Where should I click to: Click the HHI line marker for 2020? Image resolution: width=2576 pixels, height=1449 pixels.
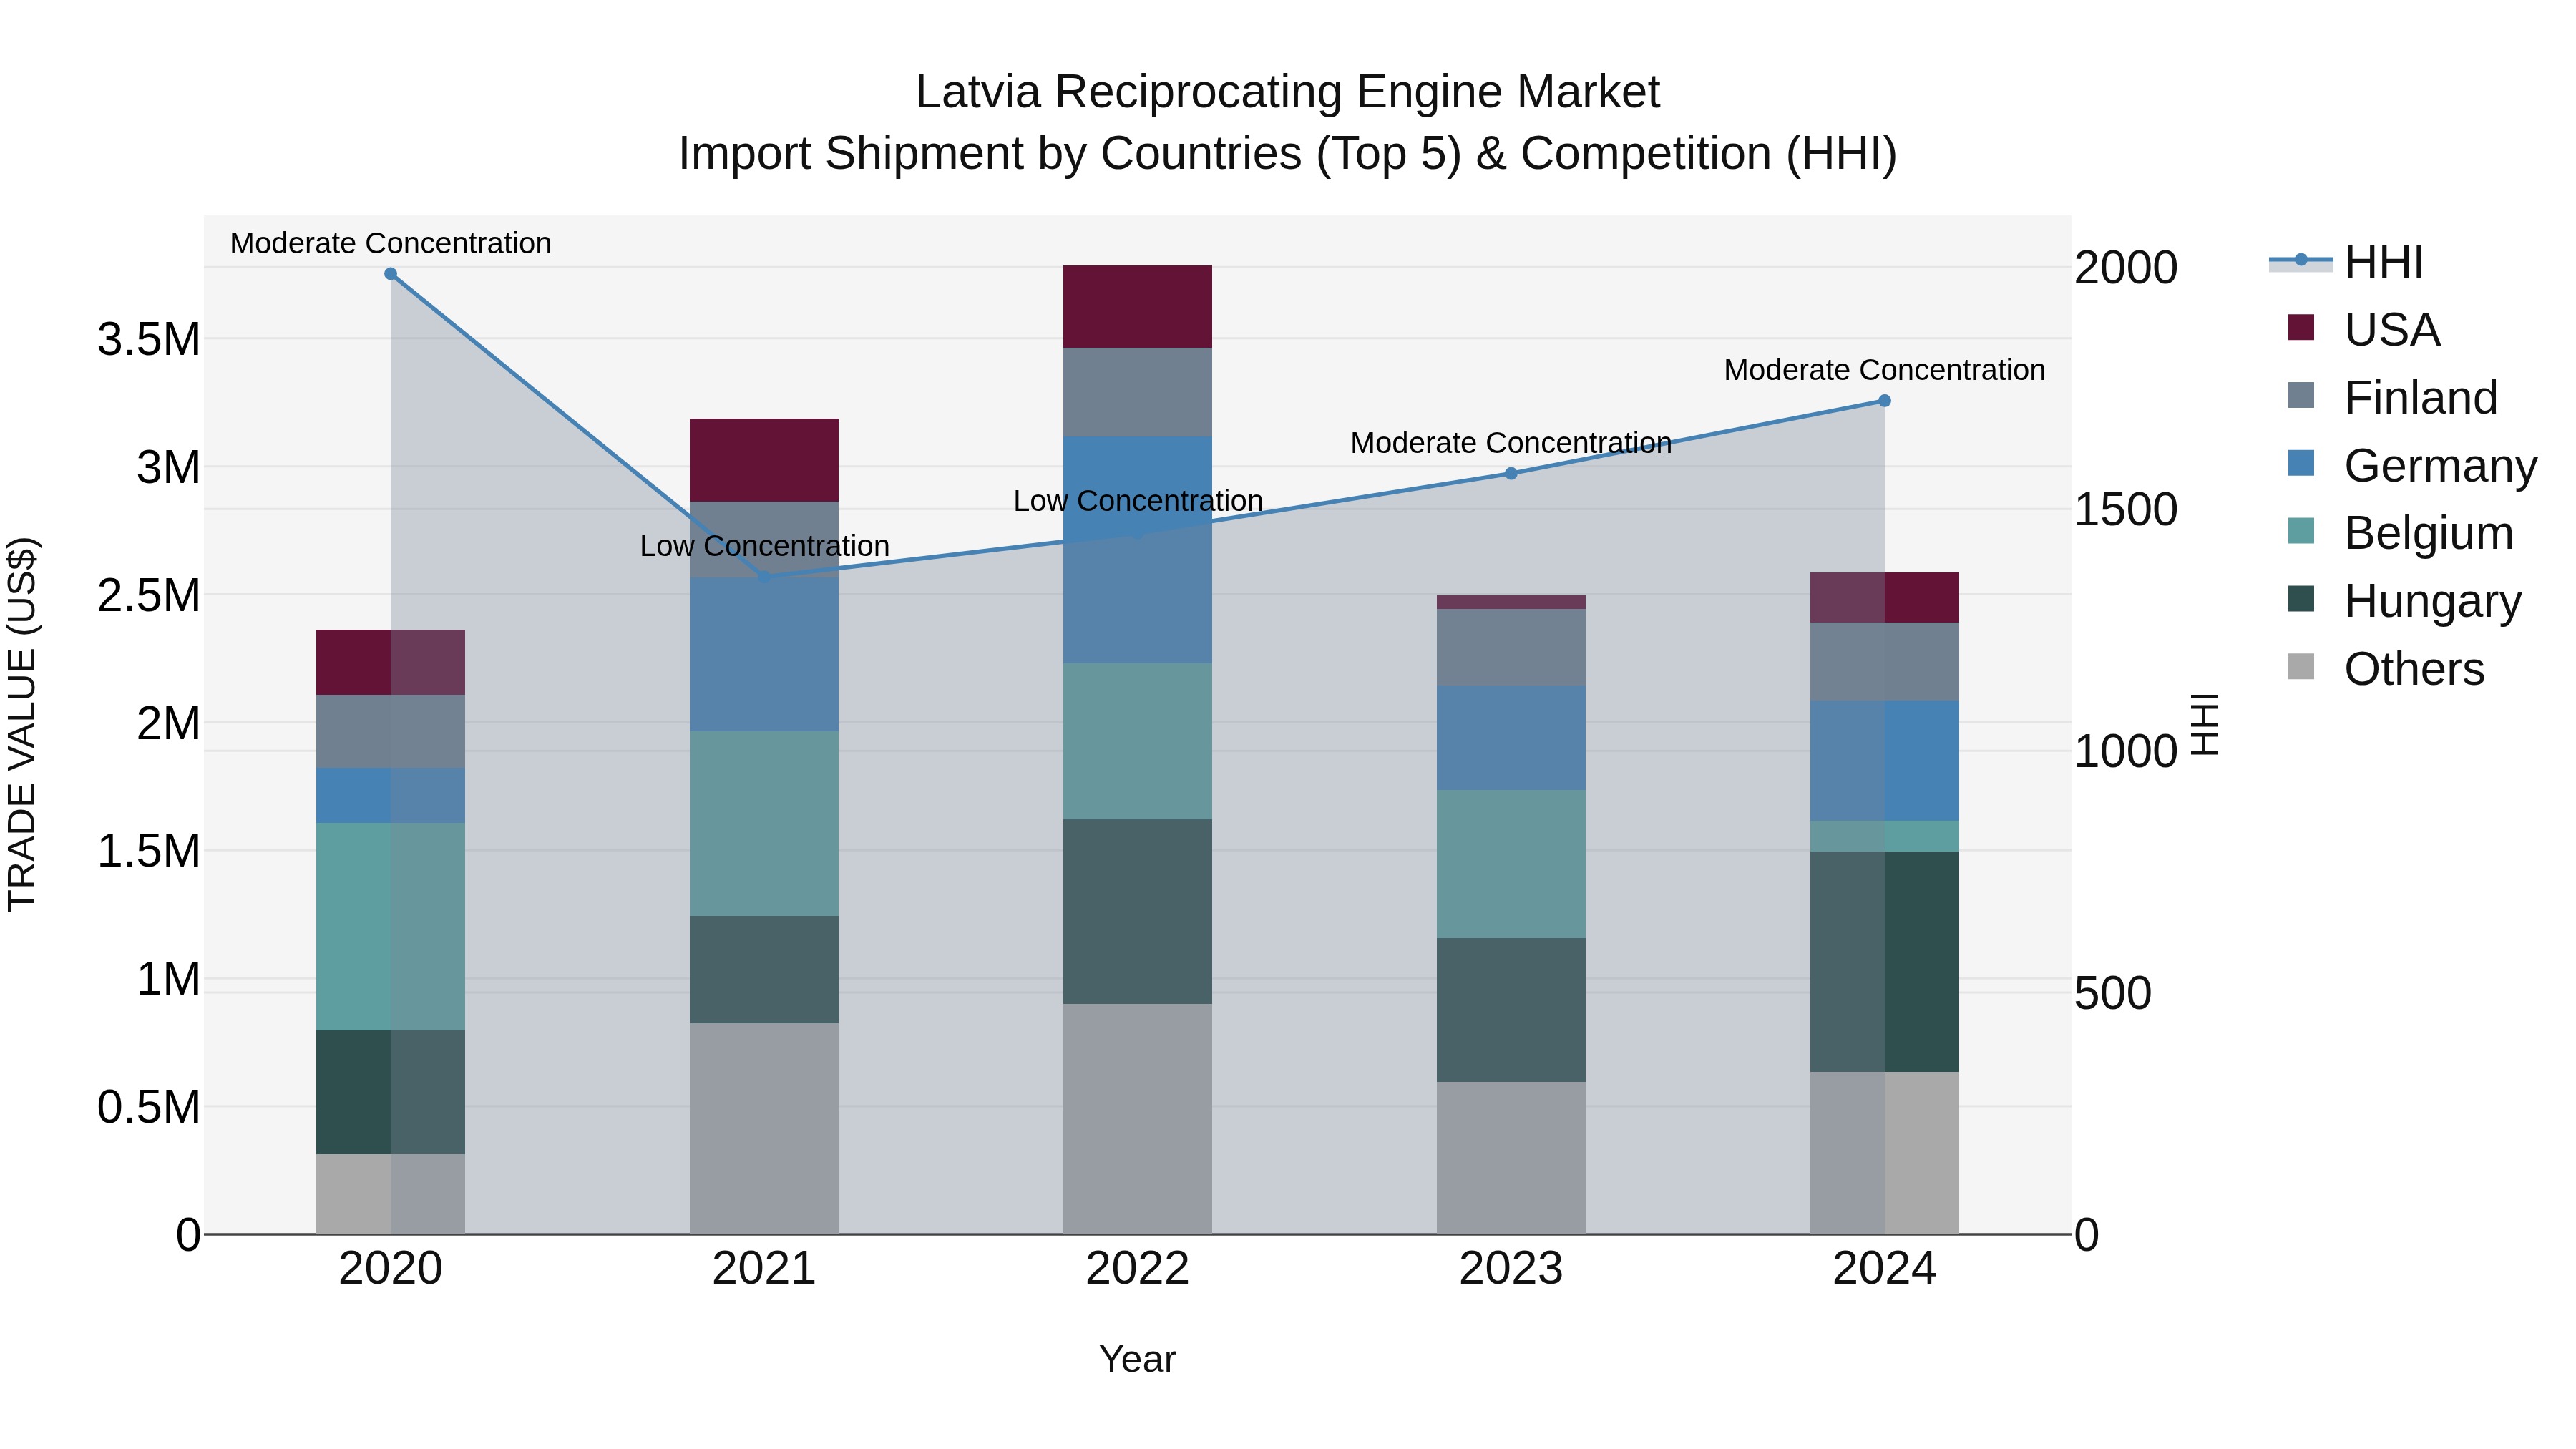[391, 274]
